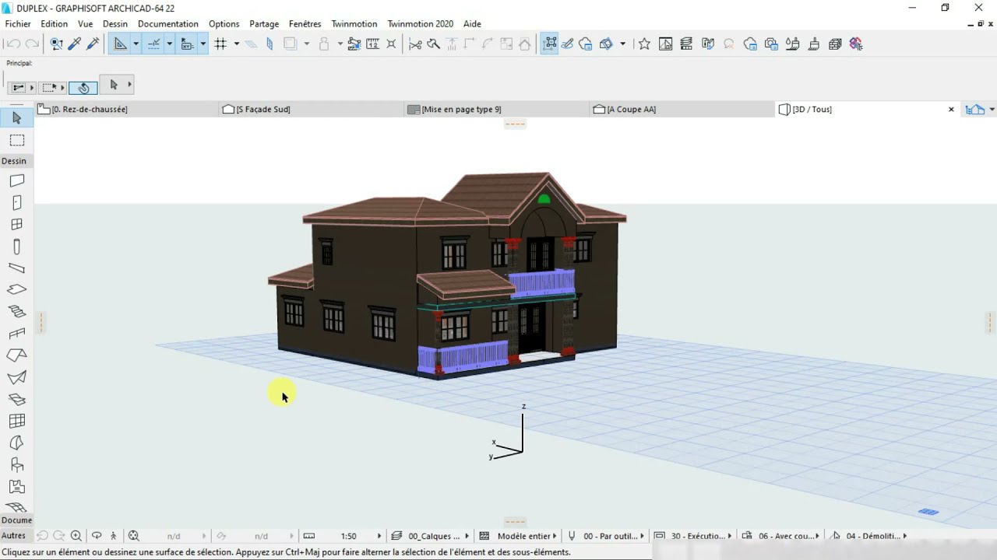Select the Railing tool in the toolbox
Screen dimensions: 997x560
click(x=16, y=334)
